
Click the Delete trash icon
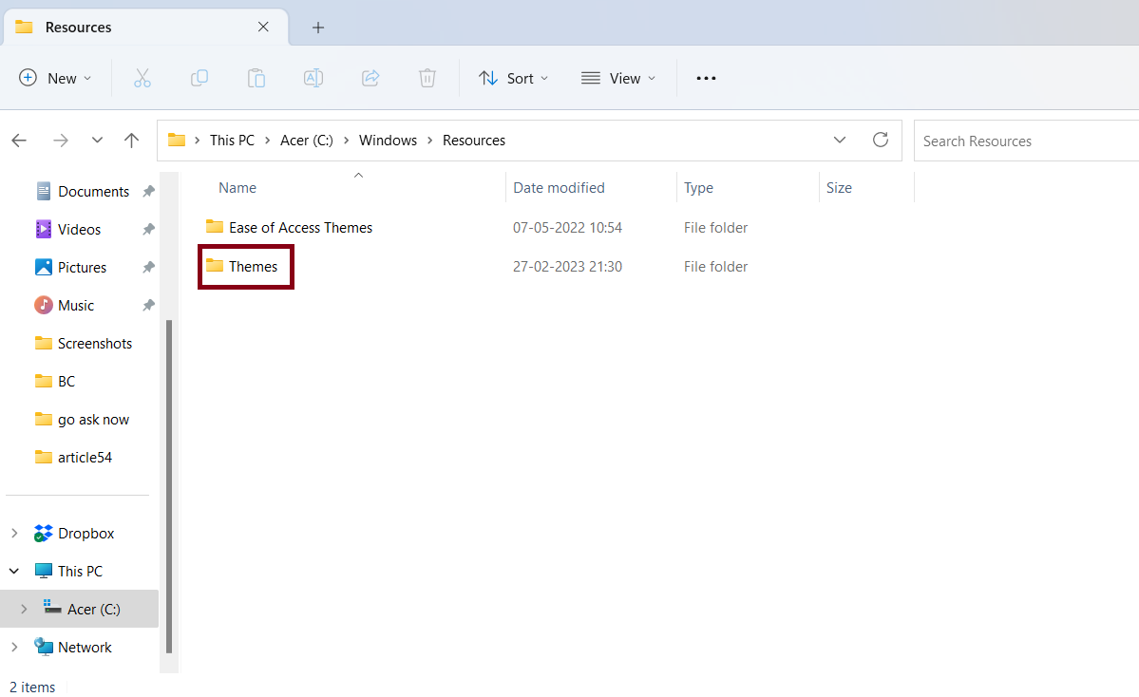pos(427,78)
